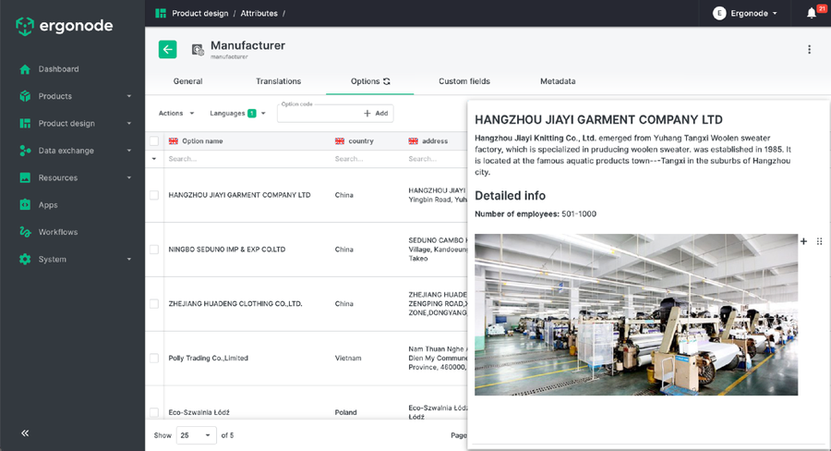831x451 pixels.
Task: Switch to the General tab
Action: pos(187,81)
